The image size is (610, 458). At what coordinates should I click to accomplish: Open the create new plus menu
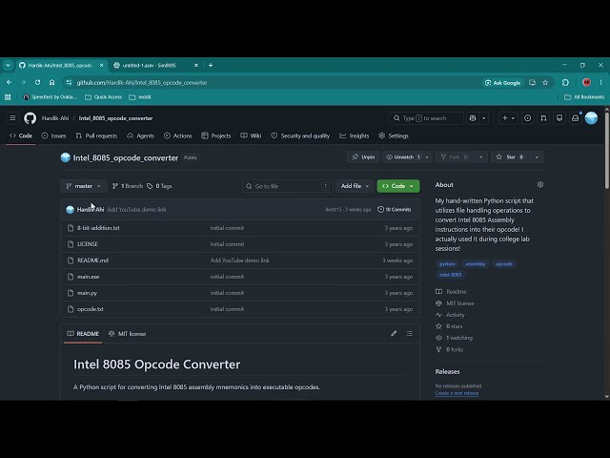point(508,118)
